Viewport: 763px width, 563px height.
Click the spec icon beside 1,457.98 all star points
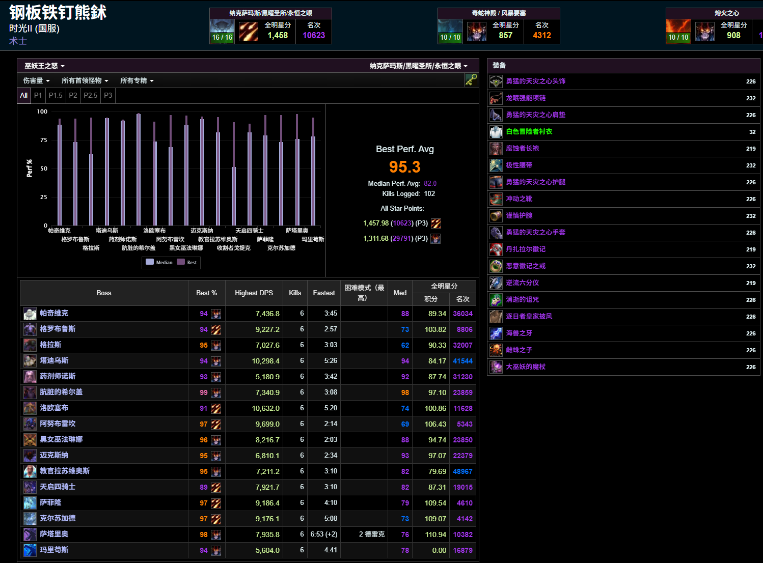(x=436, y=223)
